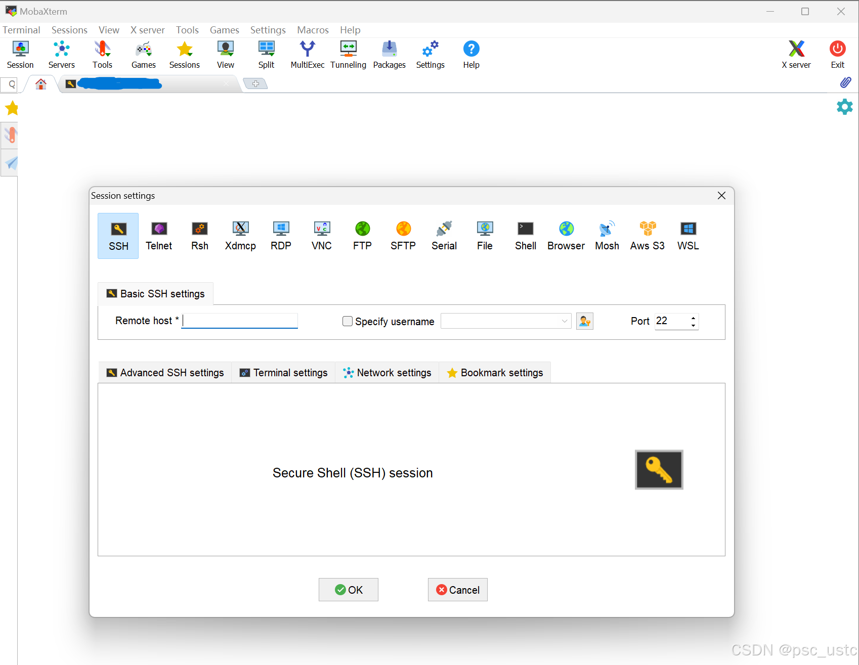This screenshot has width=859, height=665.
Task: Open the View menu in menu bar
Action: pos(109,30)
